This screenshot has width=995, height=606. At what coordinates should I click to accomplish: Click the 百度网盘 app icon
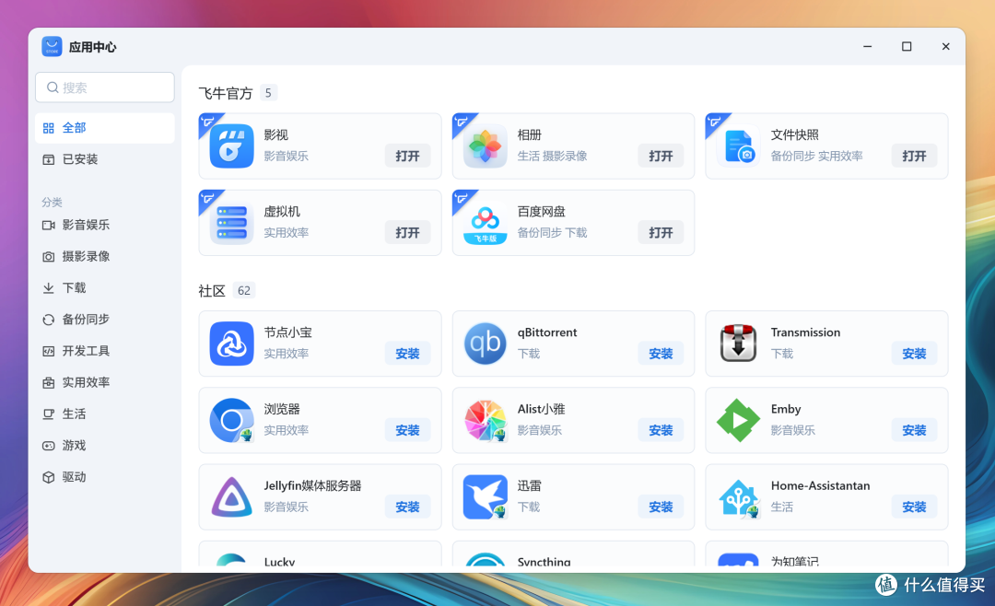pyautogui.click(x=485, y=223)
